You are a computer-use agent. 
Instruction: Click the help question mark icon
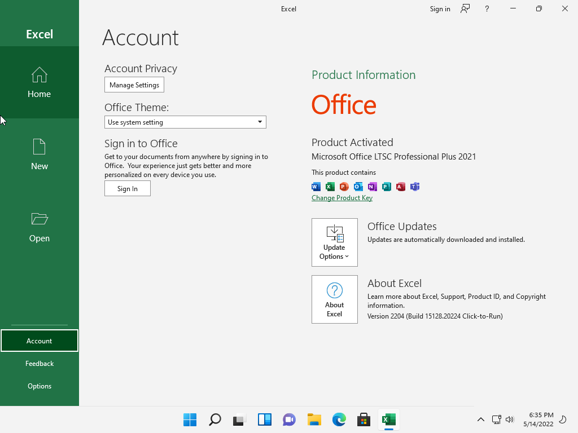[x=487, y=8]
